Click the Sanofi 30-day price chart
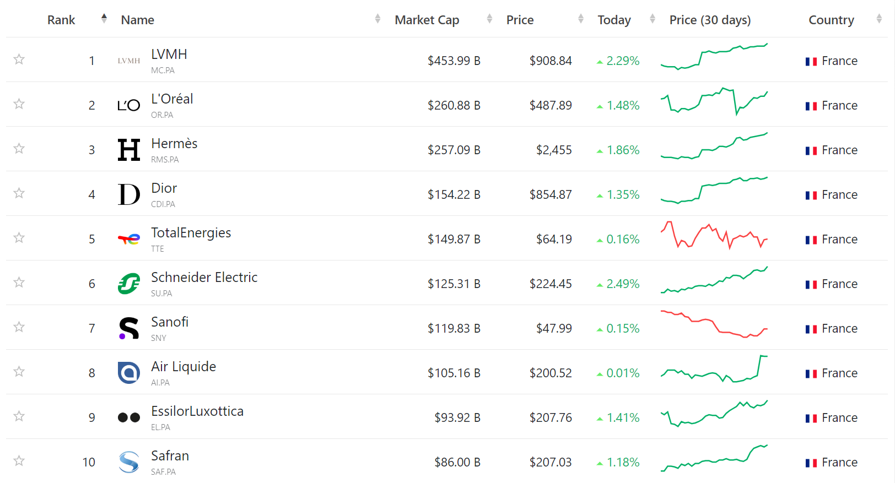 [x=714, y=324]
